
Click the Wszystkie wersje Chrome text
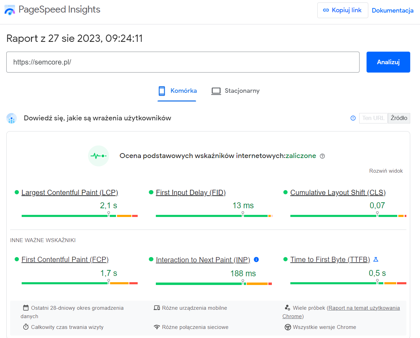(x=325, y=327)
